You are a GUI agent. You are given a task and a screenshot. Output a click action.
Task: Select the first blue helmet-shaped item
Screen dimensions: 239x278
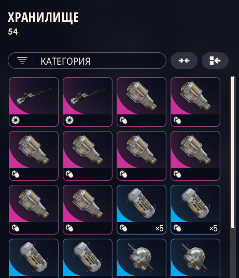coord(142,258)
